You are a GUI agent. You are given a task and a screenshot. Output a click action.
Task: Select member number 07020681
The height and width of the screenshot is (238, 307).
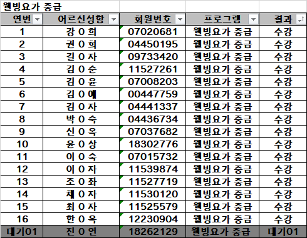coord(153,32)
